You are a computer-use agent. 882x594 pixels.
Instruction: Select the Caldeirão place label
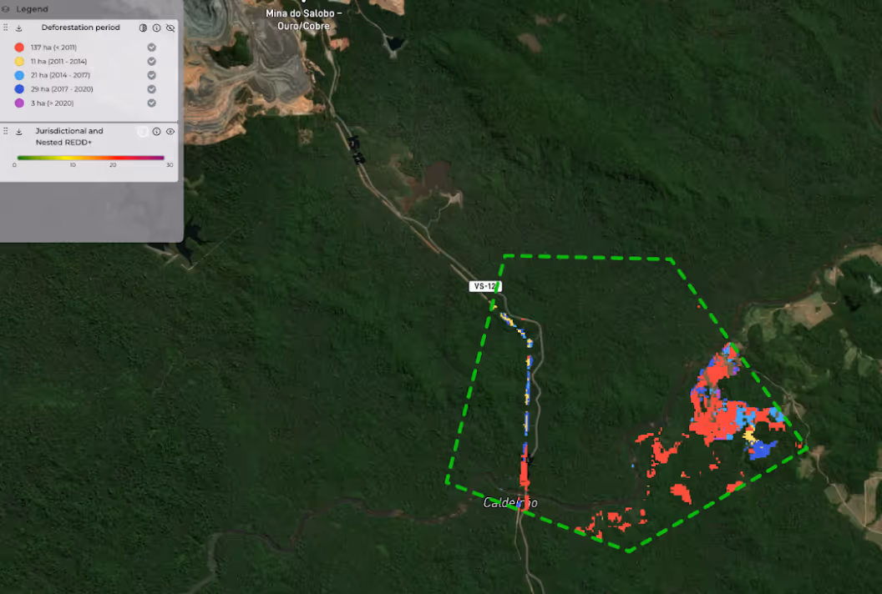pos(511,502)
